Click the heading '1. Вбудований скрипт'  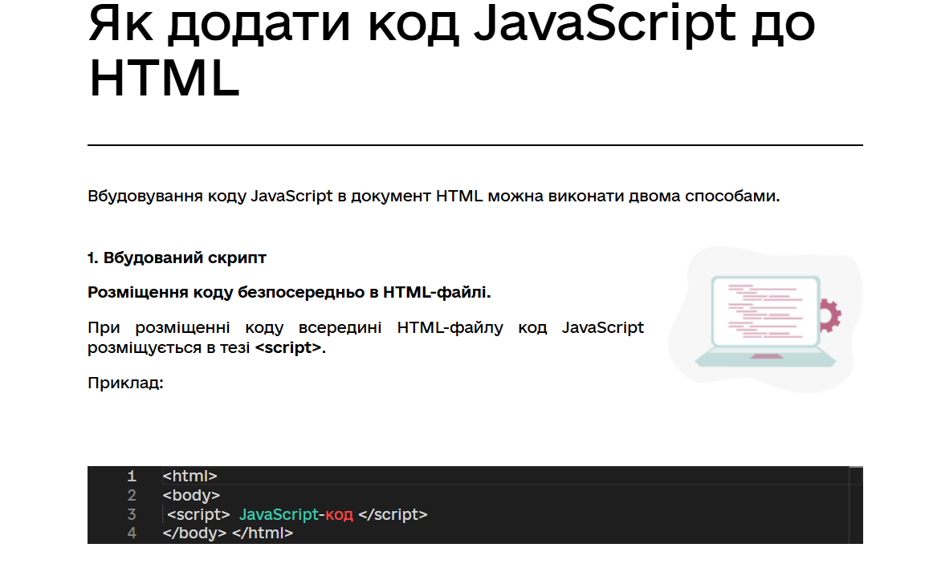pyautogui.click(x=177, y=258)
